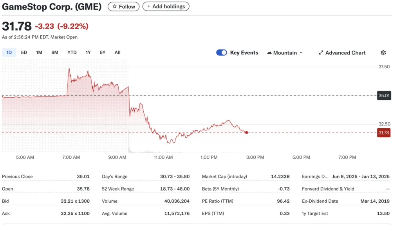Click the Forward Dividend & Yield label
This screenshot has width=401, height=225.
pyautogui.click(x=328, y=189)
